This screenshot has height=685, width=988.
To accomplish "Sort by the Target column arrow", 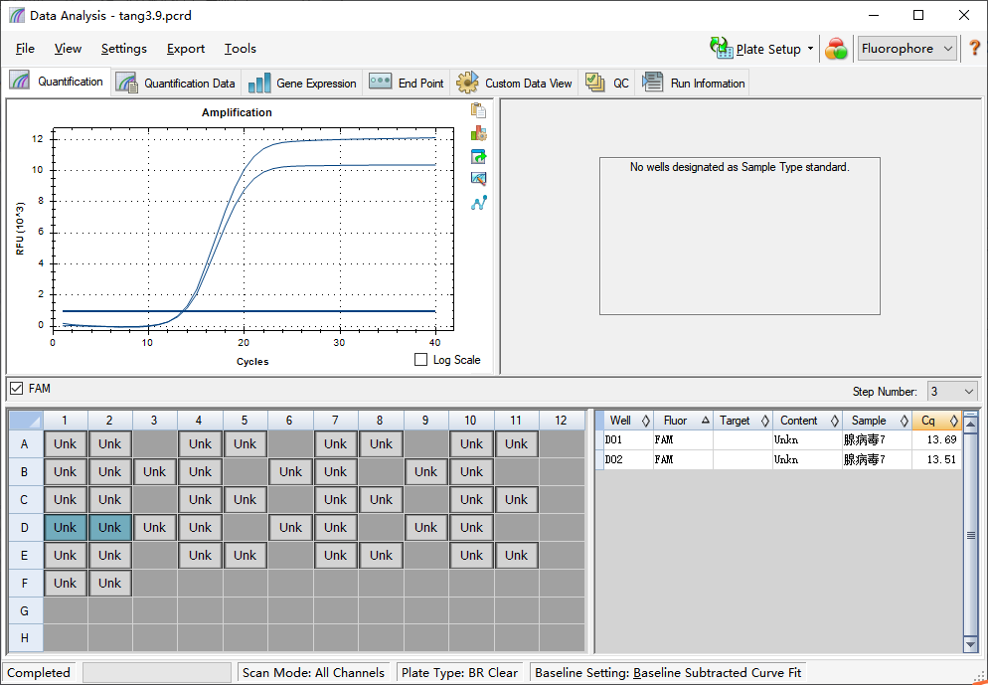I will pos(765,421).
